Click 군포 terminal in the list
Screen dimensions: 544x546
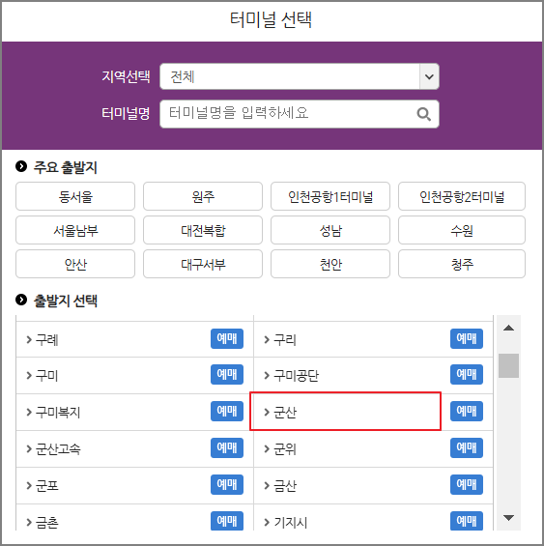(47, 485)
